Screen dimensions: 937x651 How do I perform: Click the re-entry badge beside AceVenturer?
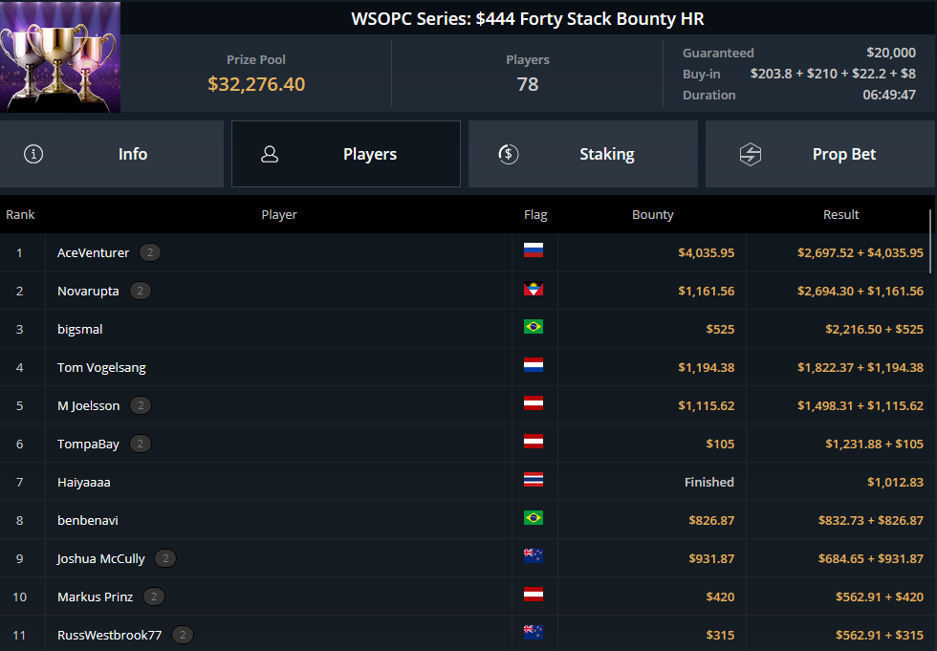coord(150,252)
